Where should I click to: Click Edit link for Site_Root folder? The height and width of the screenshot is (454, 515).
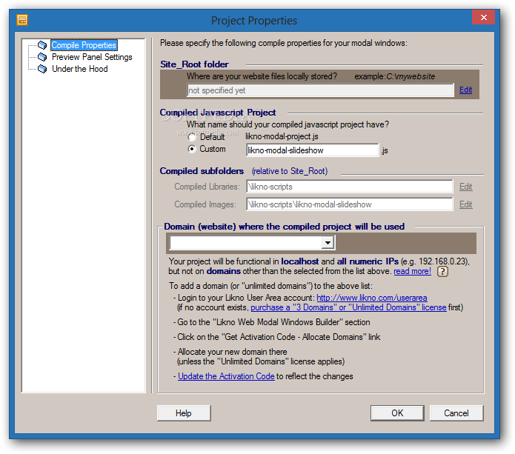coord(465,90)
